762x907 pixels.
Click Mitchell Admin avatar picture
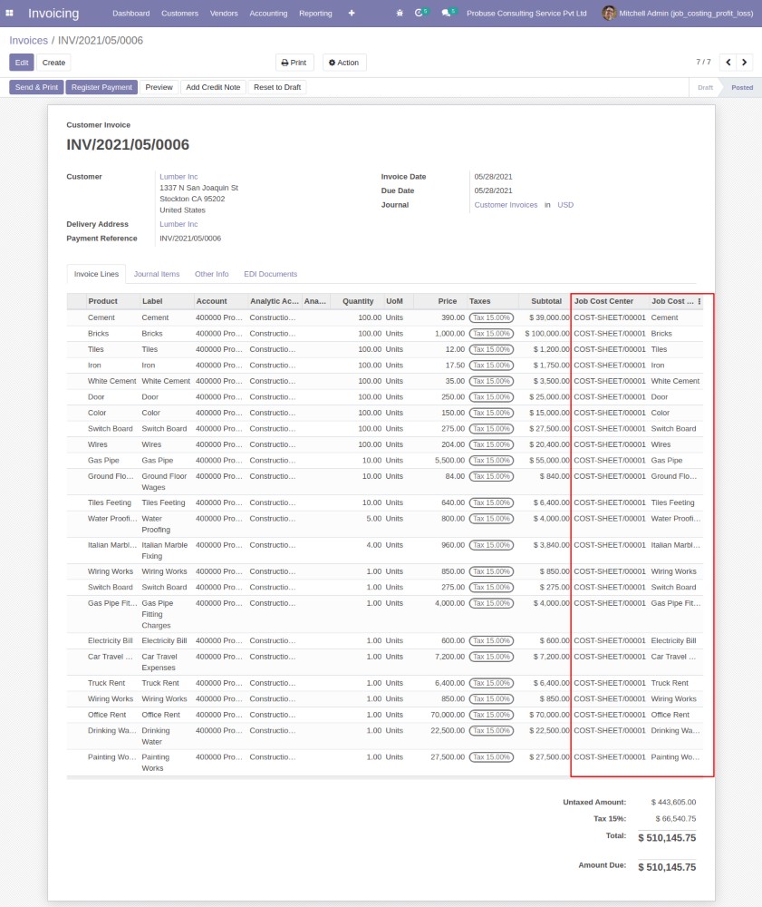pos(608,14)
